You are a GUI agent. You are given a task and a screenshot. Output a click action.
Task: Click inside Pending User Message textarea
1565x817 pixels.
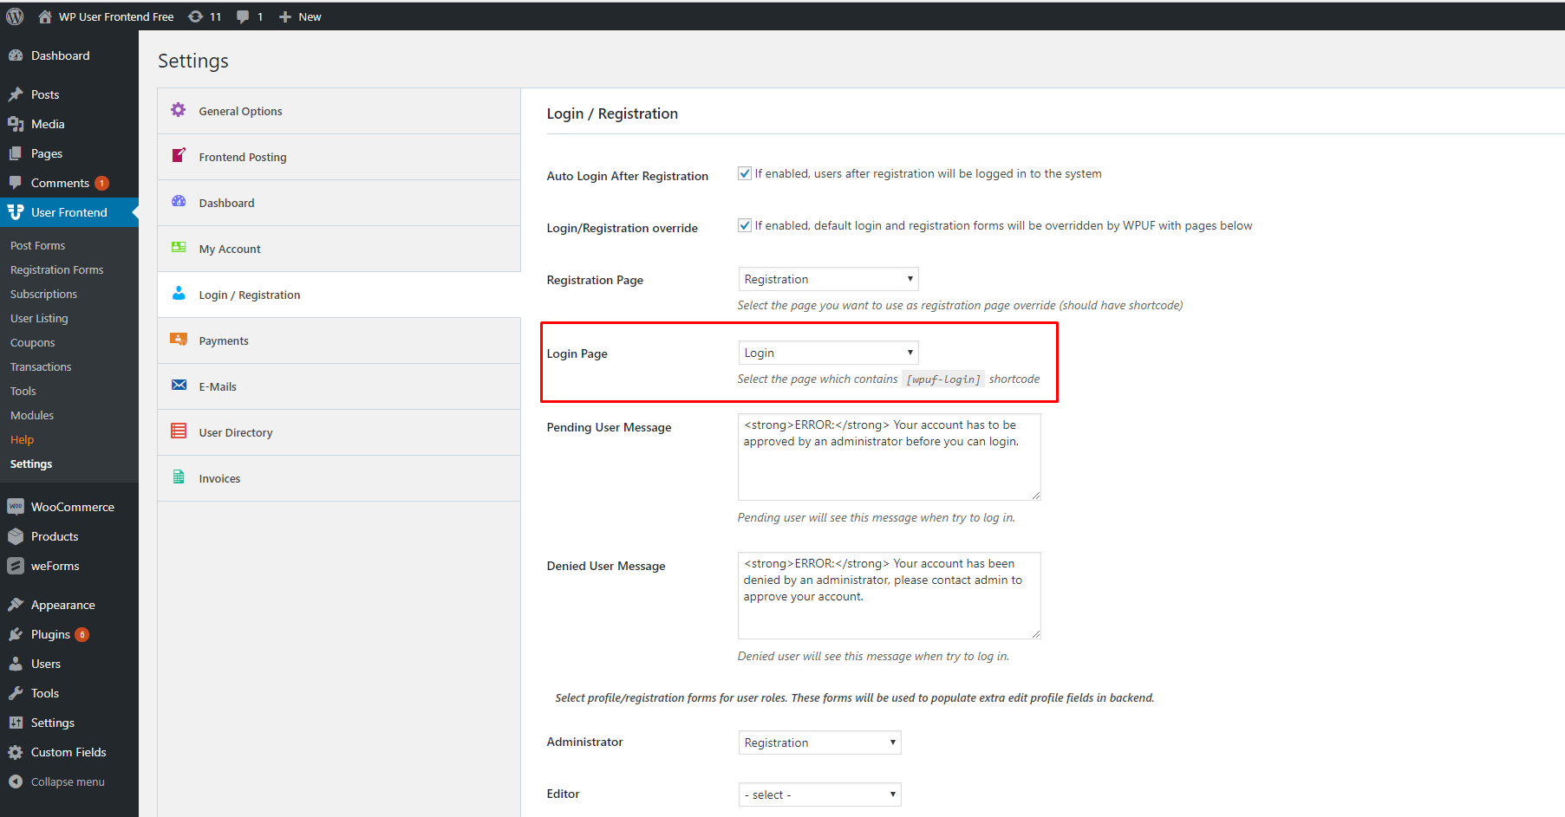click(x=889, y=457)
